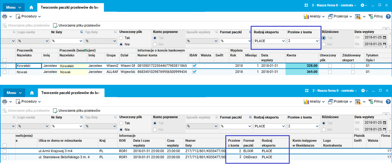Tick row checkbox for Kowalski
The width and height of the screenshot is (392, 168).
click(4, 66)
